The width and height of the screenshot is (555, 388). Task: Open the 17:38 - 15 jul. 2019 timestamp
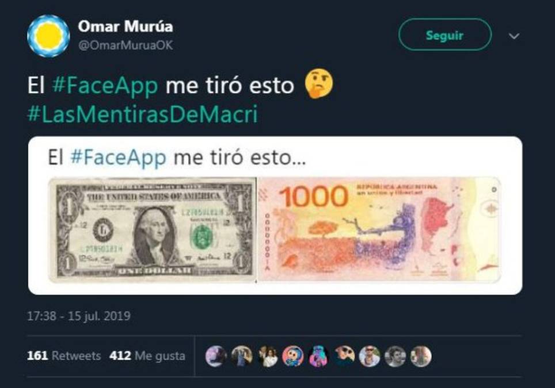point(79,316)
